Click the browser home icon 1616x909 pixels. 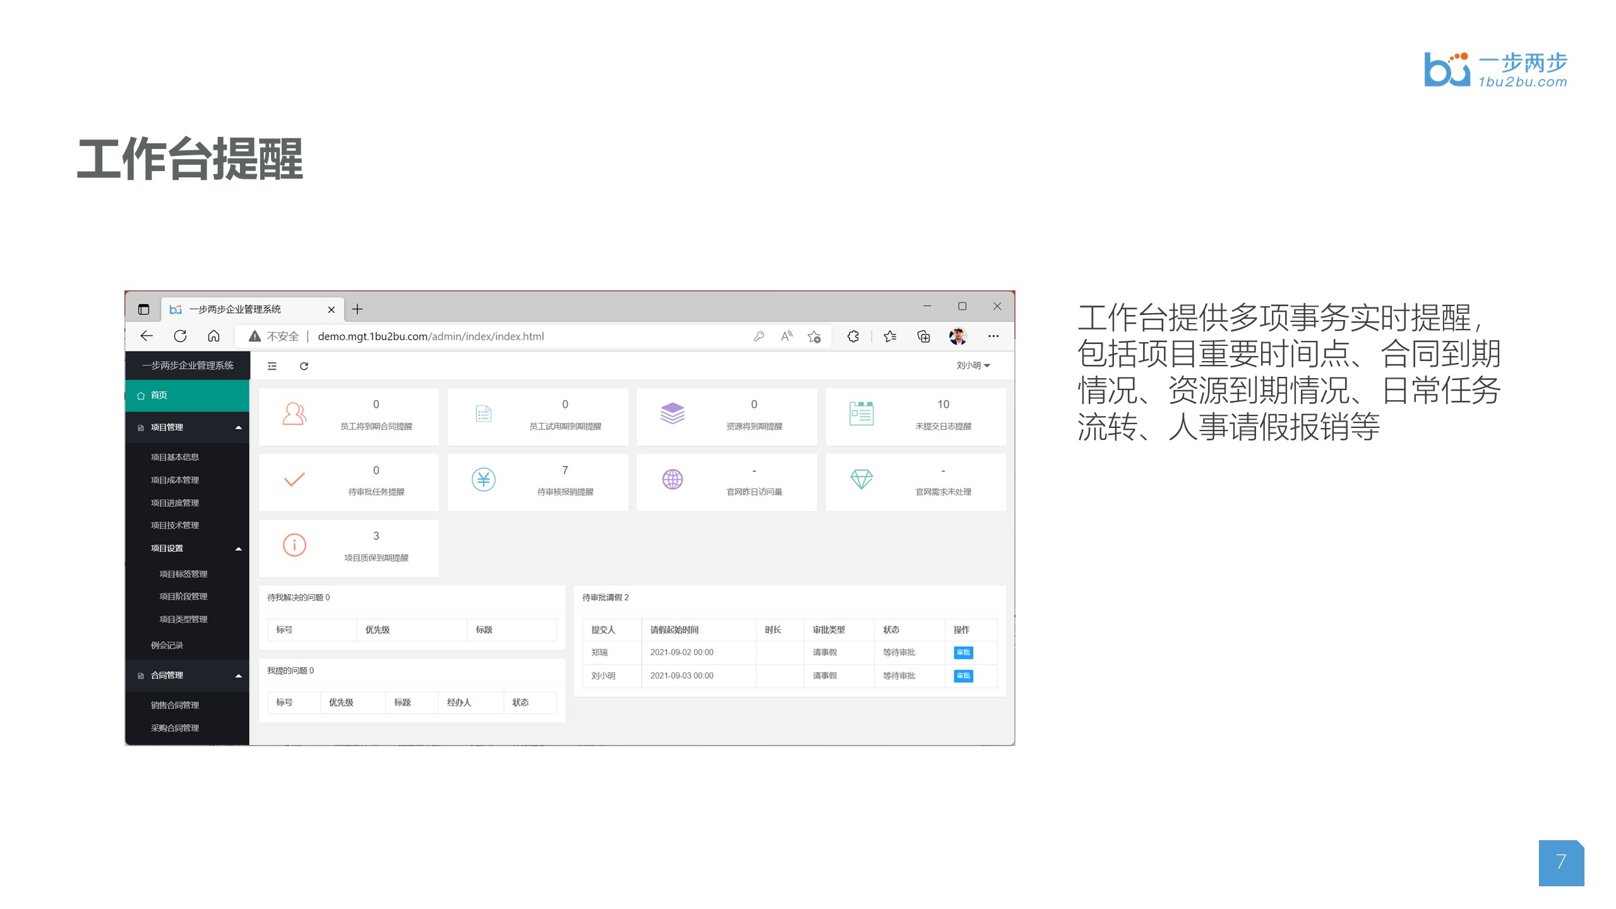213,336
